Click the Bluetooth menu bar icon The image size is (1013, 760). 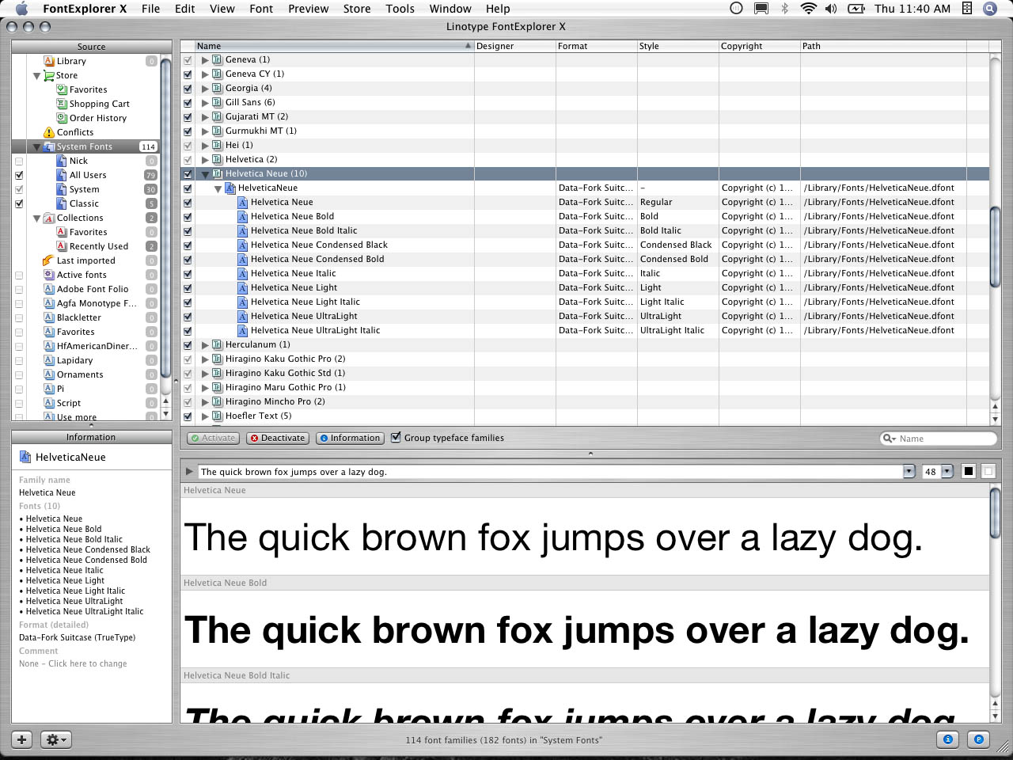click(x=784, y=9)
